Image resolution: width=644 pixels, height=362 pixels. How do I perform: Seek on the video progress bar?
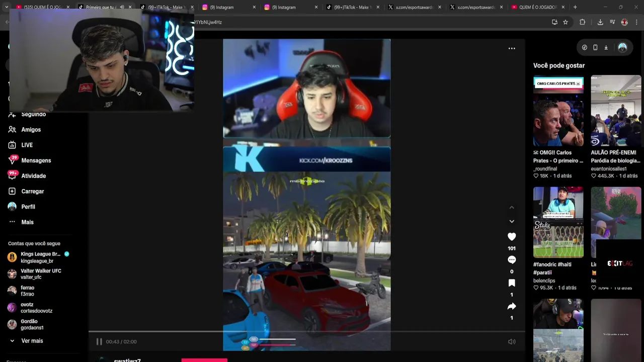(x=306, y=332)
